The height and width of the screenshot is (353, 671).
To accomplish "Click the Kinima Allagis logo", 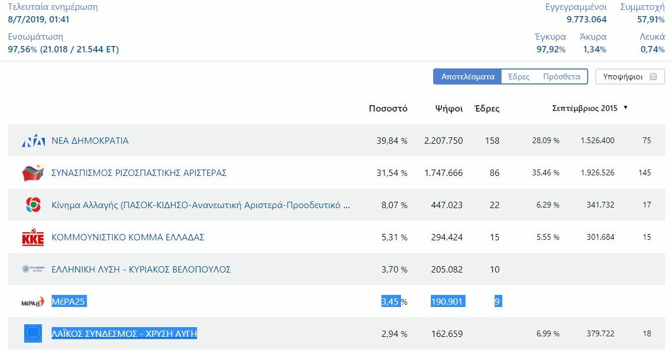I will 33,205.
